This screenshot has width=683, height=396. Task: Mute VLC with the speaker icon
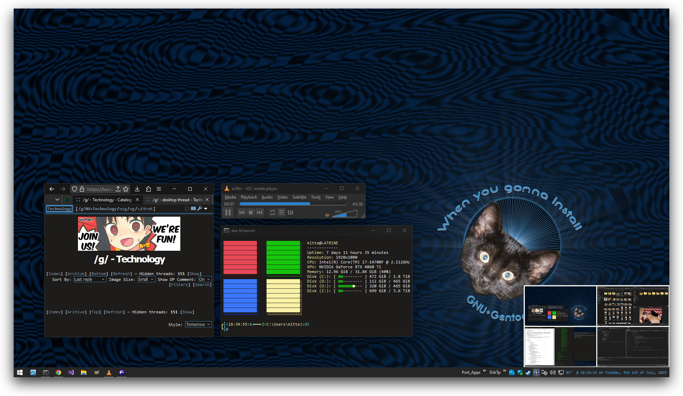click(327, 215)
